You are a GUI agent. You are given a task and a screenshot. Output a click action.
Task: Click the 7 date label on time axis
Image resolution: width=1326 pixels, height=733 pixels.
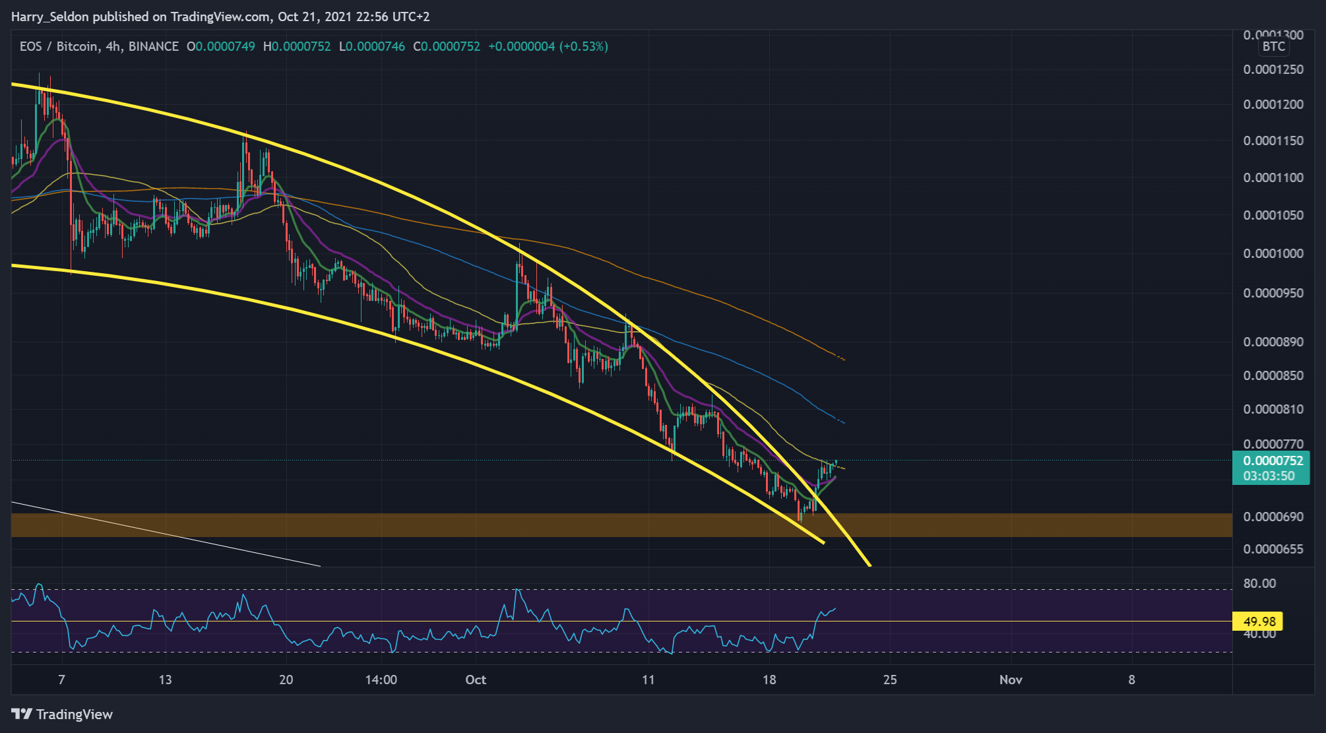[62, 680]
